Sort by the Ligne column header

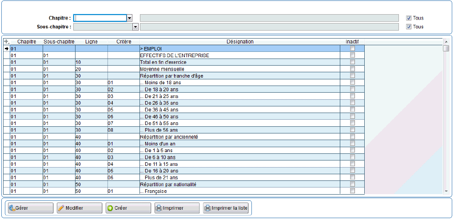(x=92, y=42)
